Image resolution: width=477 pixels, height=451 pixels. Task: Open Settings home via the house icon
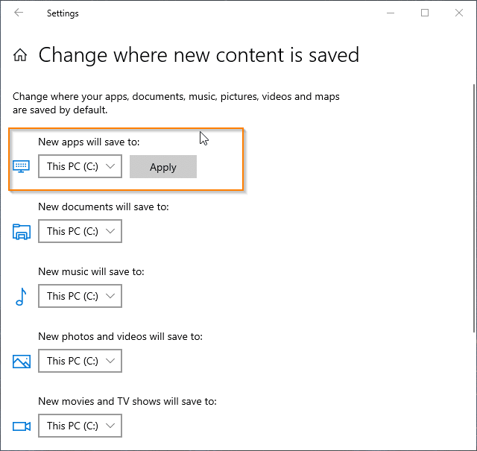[x=20, y=55]
